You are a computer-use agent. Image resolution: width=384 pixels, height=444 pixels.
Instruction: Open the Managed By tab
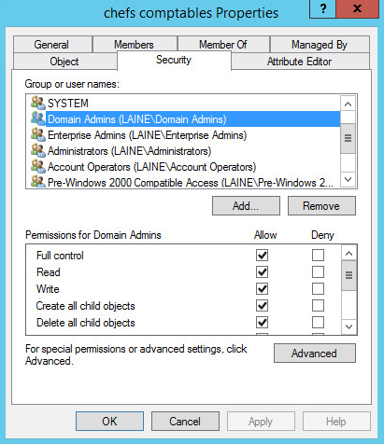320,44
